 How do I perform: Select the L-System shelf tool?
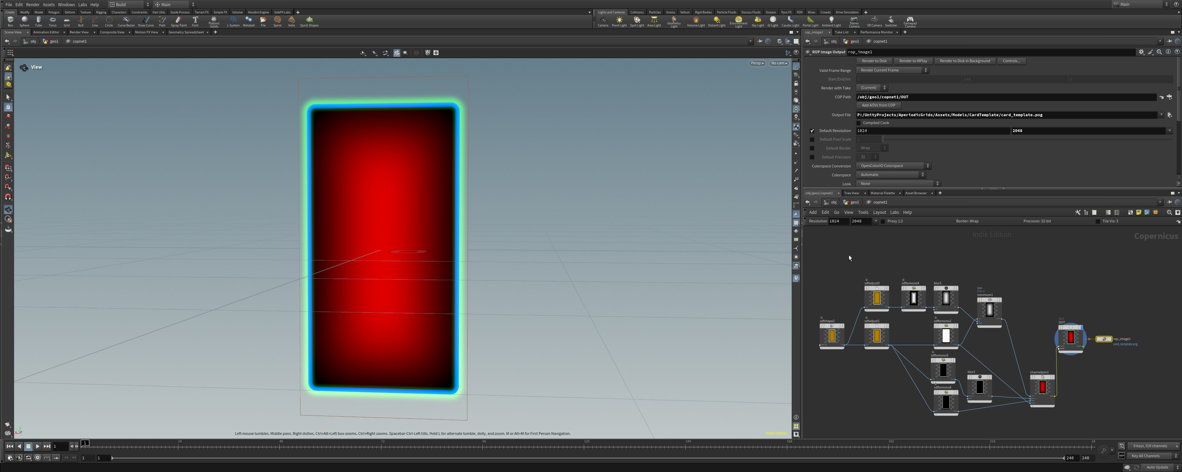[233, 21]
